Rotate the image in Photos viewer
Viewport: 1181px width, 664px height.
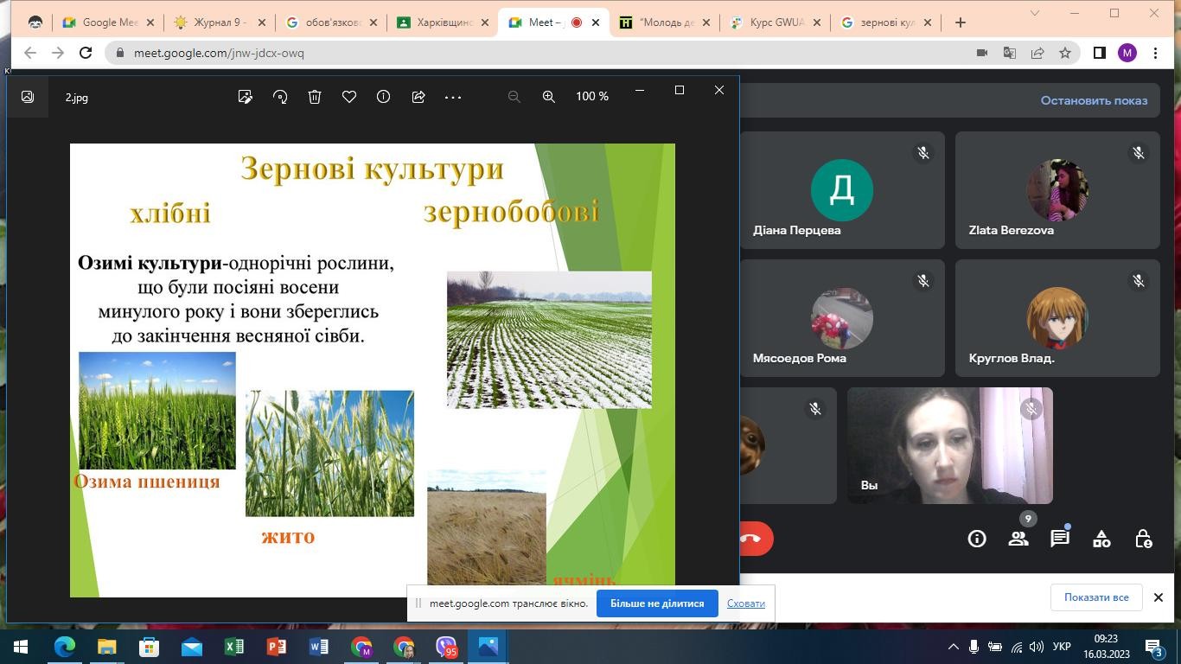pos(280,97)
